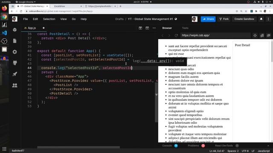Select the App.js editor tab
This screenshot has width=273, height=153.
tap(32, 28)
